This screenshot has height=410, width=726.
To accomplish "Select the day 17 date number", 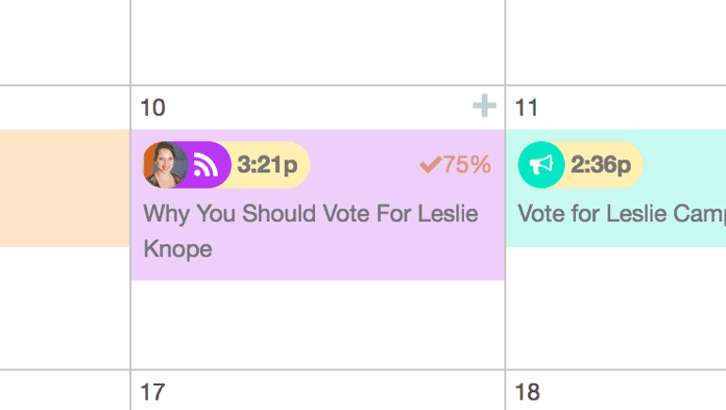I will click(153, 392).
